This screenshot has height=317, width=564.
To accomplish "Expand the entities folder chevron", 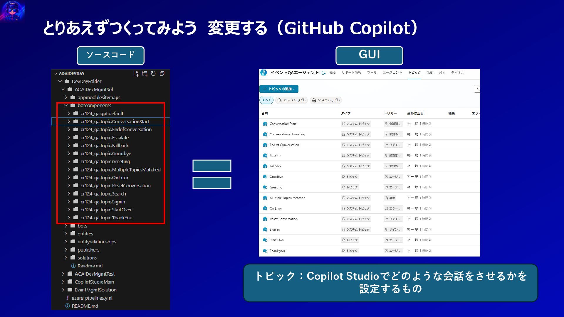I will pyautogui.click(x=66, y=234).
